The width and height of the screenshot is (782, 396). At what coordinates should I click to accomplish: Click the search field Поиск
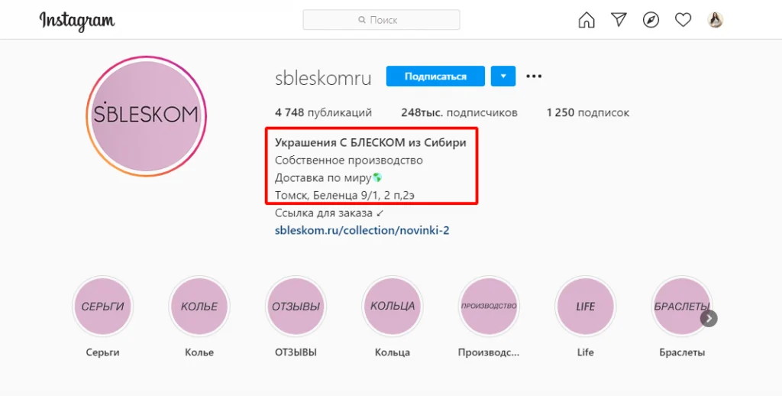point(382,20)
